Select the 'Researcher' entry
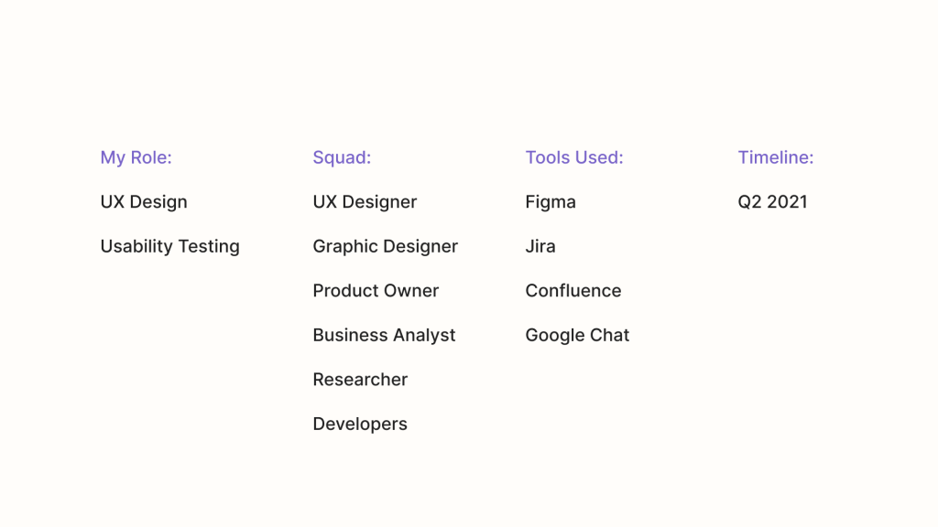The width and height of the screenshot is (938, 527). tap(360, 380)
